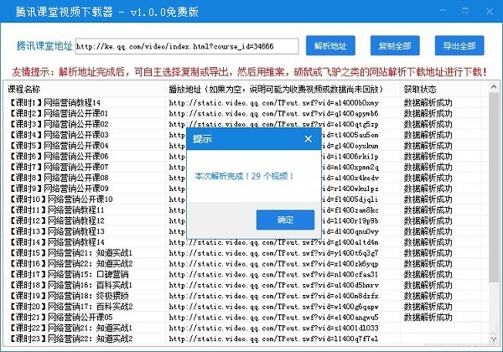Click the URL ending vid=w1400g6qapw
This screenshot has width=503, height=352.
tap(273, 307)
